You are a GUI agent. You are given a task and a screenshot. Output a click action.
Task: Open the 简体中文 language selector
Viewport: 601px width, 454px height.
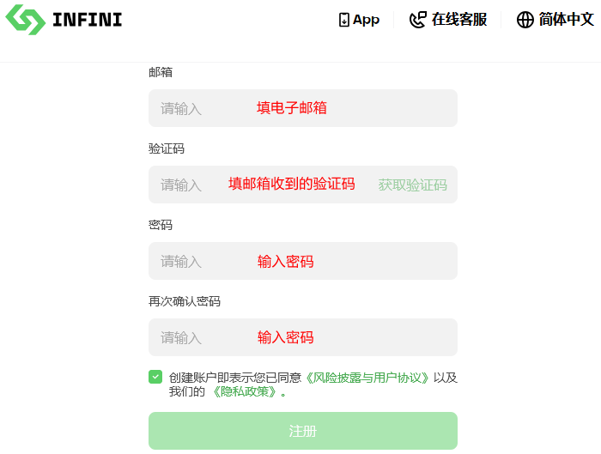coord(566,20)
